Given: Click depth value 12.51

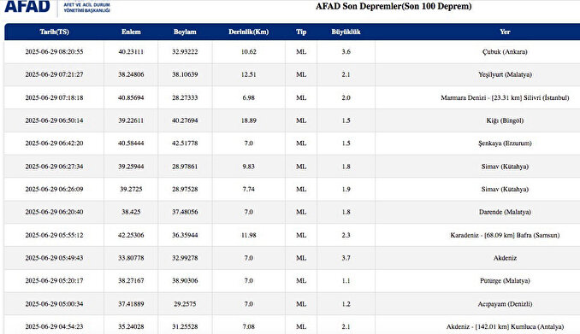Looking at the screenshot, I should click(x=249, y=74).
